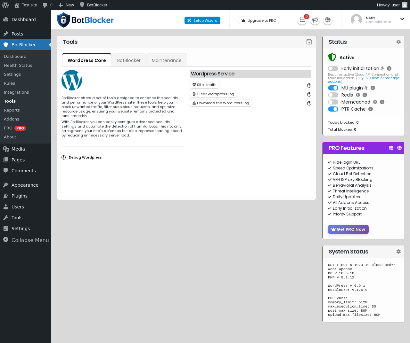410x343 pixels.
Task: Open Addons in BotBlocker submenu
Action: (x=12, y=119)
